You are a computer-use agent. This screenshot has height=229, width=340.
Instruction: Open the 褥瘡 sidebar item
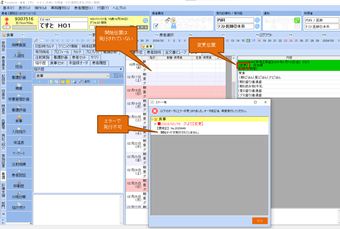pyautogui.click(x=19, y=87)
